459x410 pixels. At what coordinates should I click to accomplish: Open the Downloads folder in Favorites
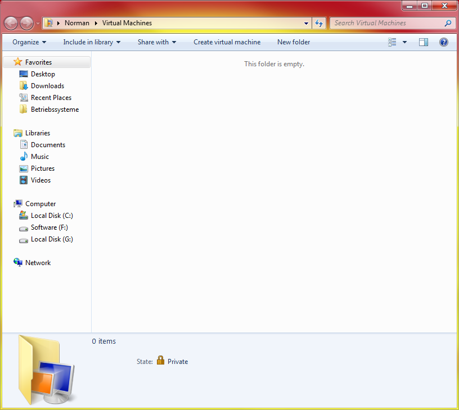click(47, 86)
